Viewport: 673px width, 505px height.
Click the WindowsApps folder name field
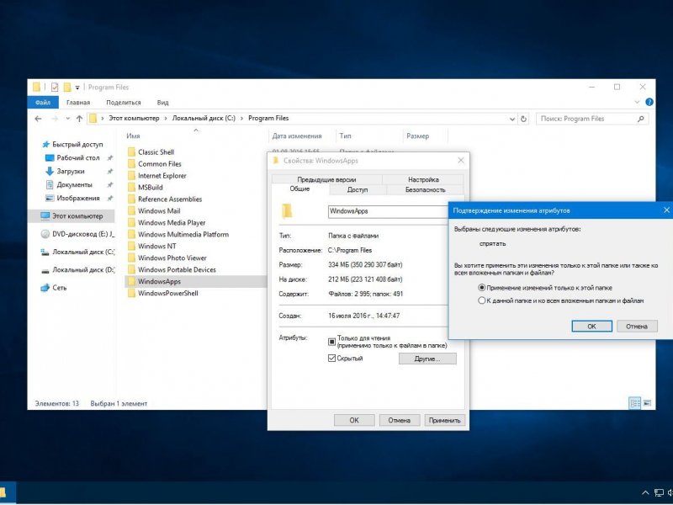tap(388, 211)
